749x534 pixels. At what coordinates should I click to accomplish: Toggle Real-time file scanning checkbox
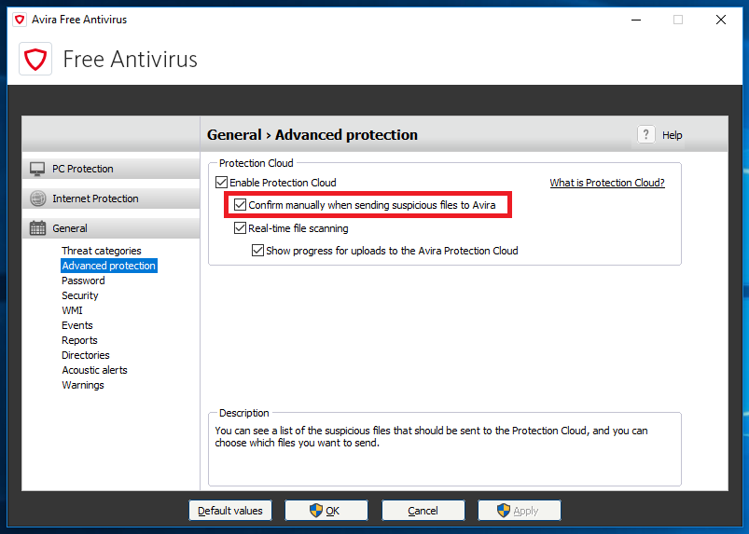[240, 228]
